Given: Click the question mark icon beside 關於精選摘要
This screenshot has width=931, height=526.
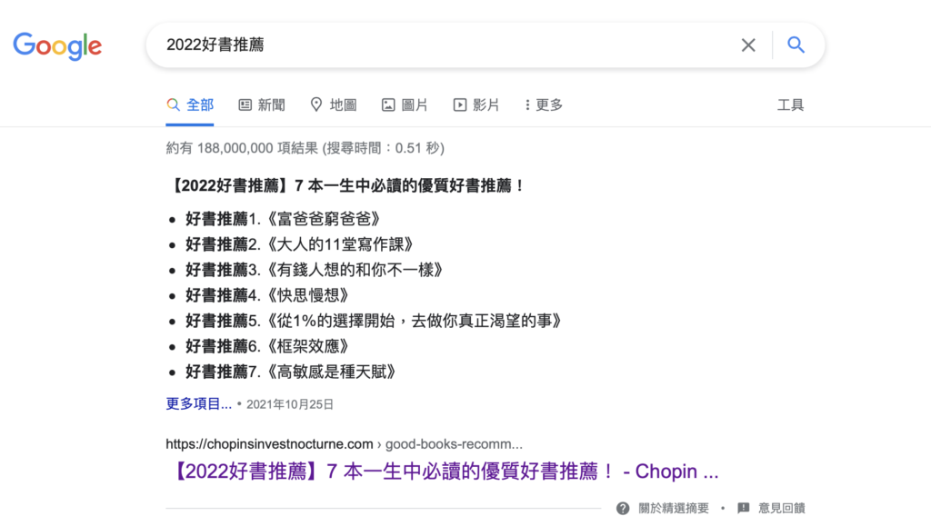Looking at the screenshot, I should pos(622,508).
